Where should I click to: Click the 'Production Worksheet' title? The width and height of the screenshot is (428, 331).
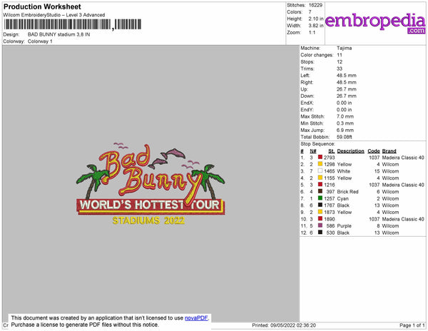click(42, 7)
